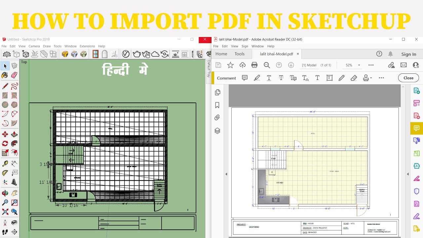
Task: Start V-Ray render with teapot icon
Action: pyautogui.click(x=136, y=54)
